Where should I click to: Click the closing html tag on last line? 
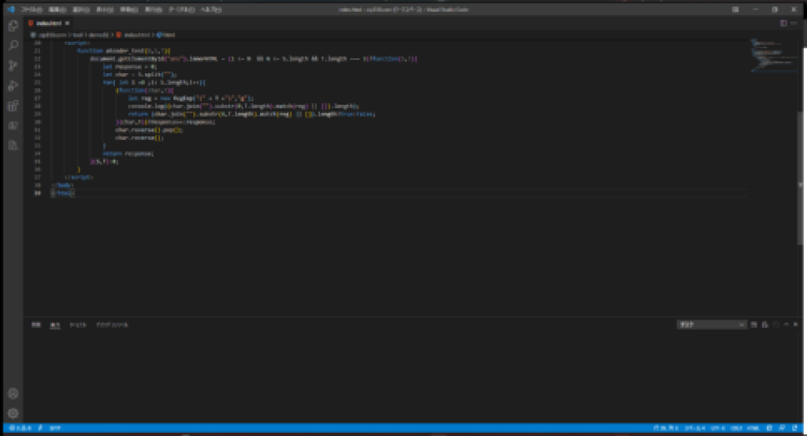click(63, 194)
